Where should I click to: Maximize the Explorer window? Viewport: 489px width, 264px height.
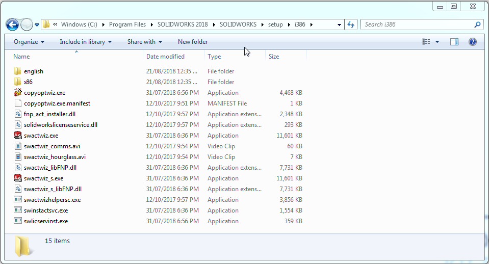click(x=454, y=6)
